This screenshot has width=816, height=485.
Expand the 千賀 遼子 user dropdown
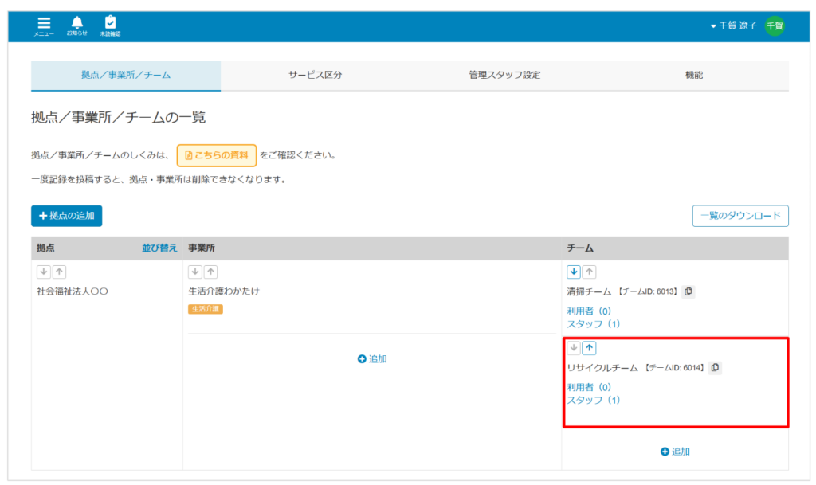tap(733, 26)
